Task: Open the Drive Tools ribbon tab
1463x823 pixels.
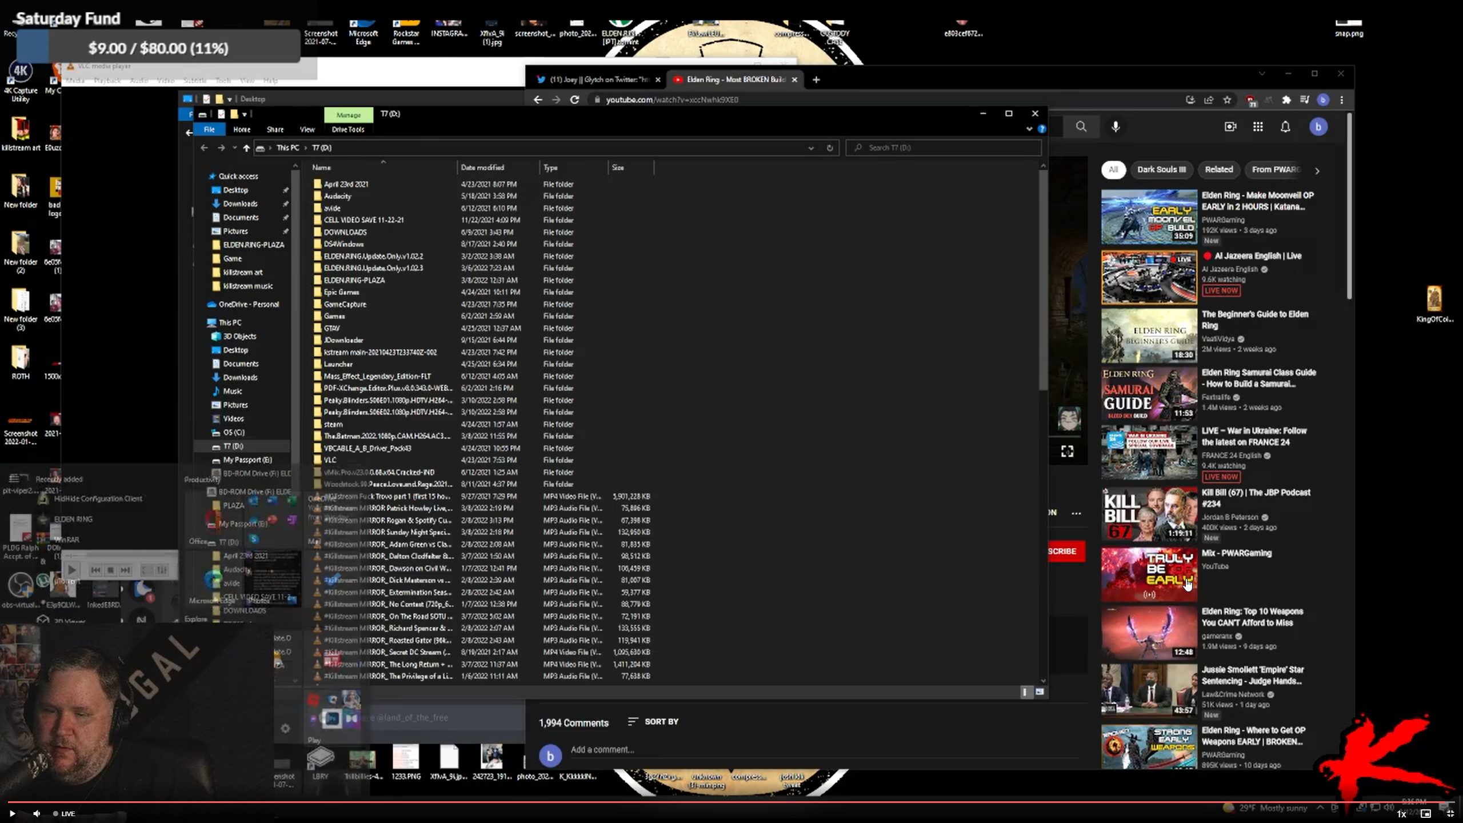Action: (x=348, y=129)
